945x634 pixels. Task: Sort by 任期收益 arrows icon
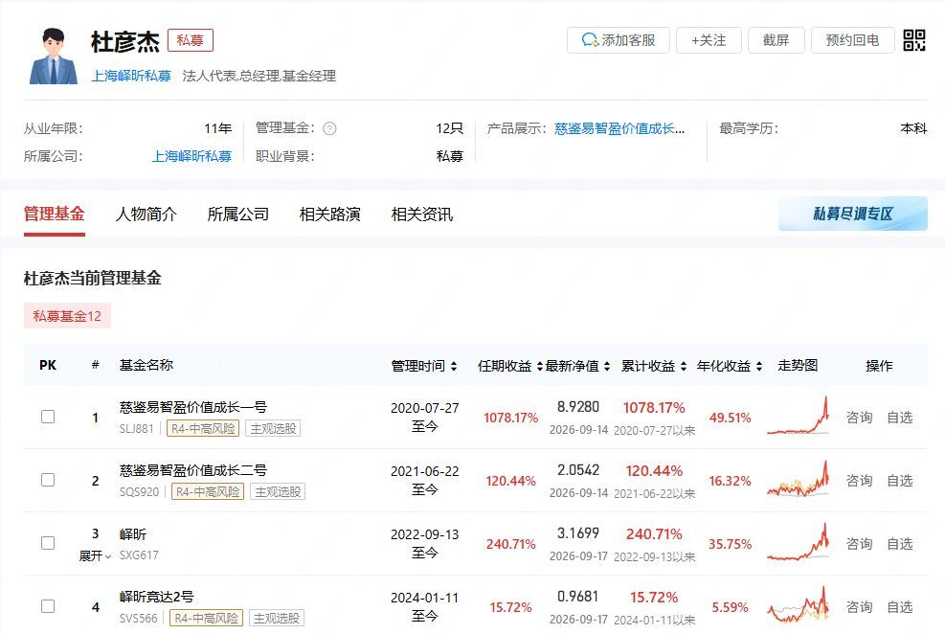[539, 366]
